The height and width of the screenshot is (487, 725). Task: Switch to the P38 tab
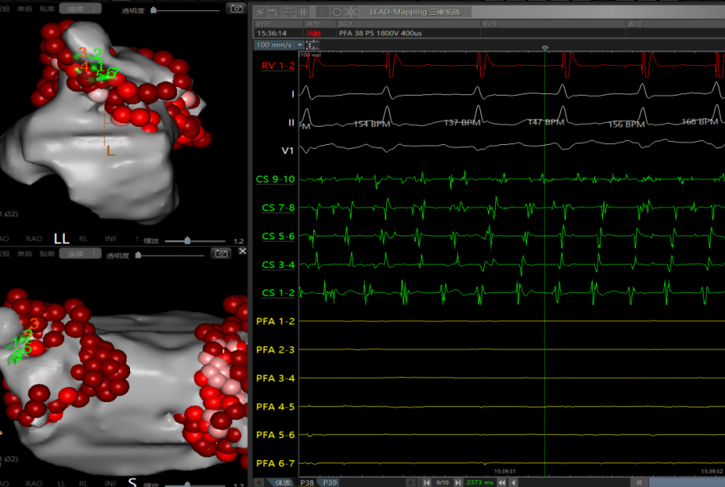[x=307, y=481]
